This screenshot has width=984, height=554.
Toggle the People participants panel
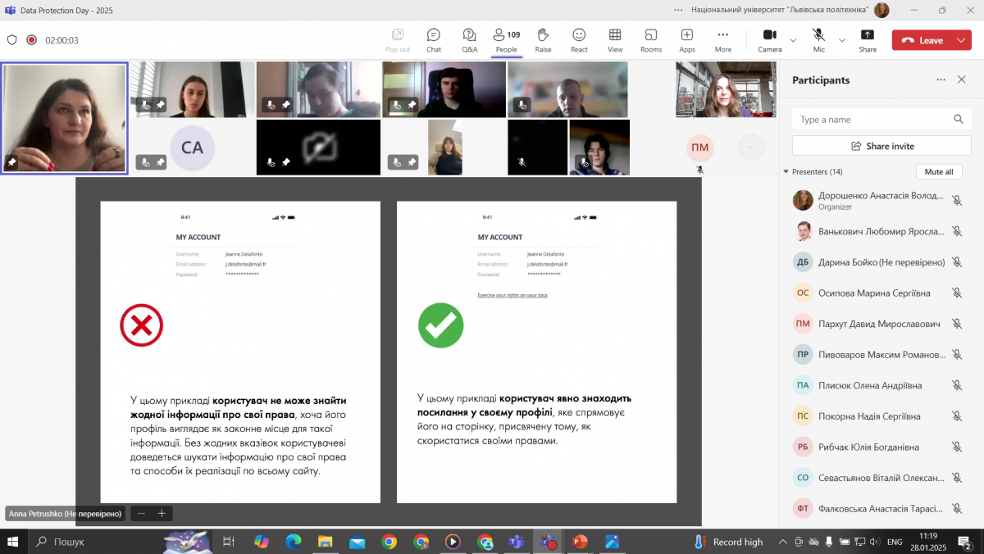coord(506,40)
